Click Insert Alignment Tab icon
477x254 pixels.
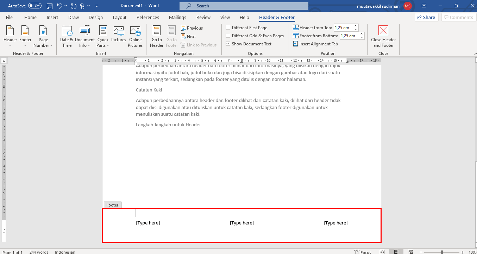296,44
